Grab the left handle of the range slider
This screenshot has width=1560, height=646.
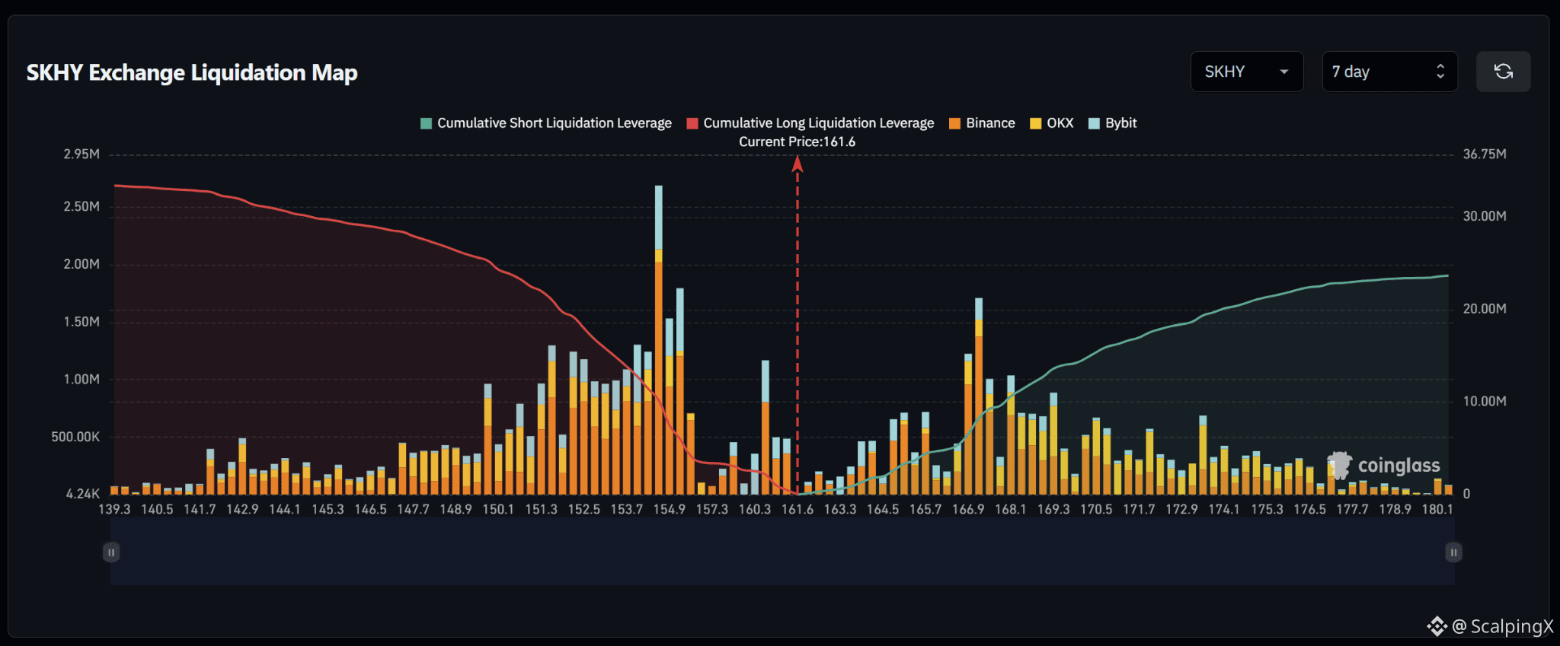point(111,552)
